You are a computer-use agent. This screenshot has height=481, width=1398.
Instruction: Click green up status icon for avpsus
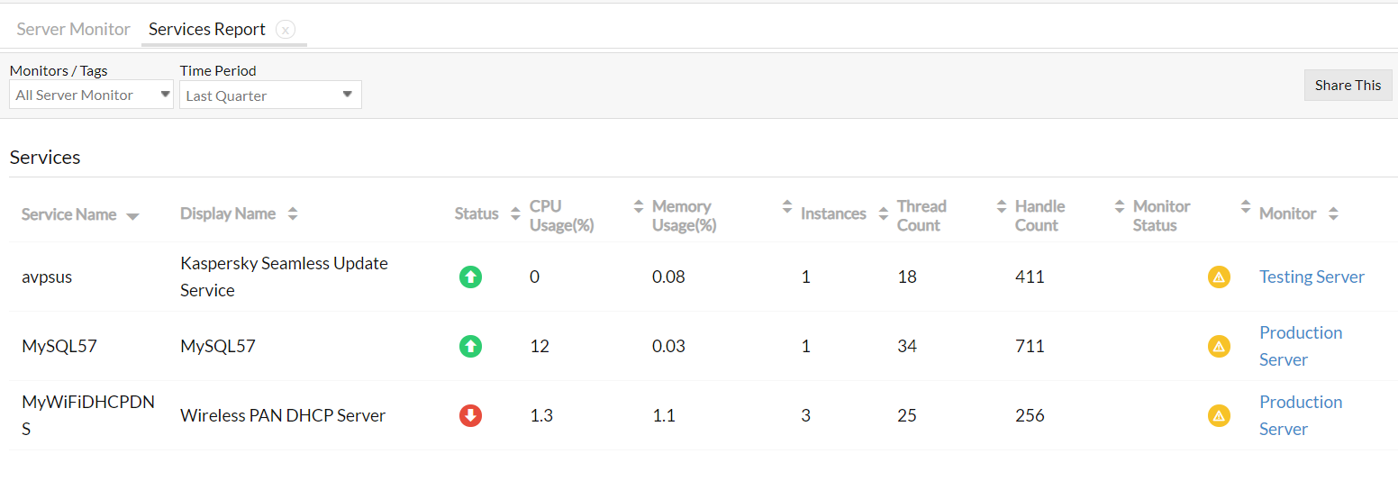pyautogui.click(x=470, y=277)
